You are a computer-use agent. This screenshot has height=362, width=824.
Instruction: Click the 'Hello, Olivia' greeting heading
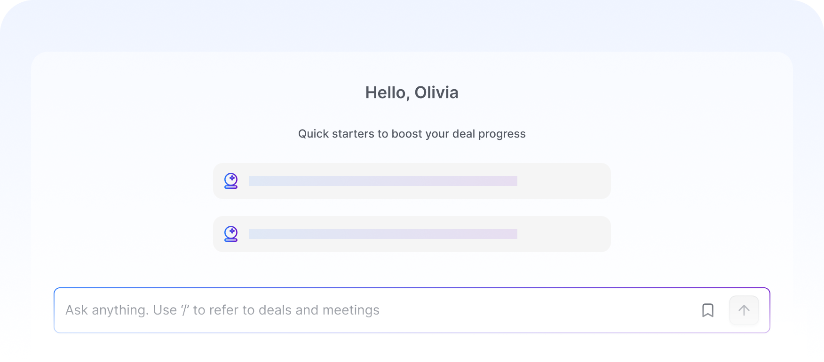pyautogui.click(x=412, y=92)
